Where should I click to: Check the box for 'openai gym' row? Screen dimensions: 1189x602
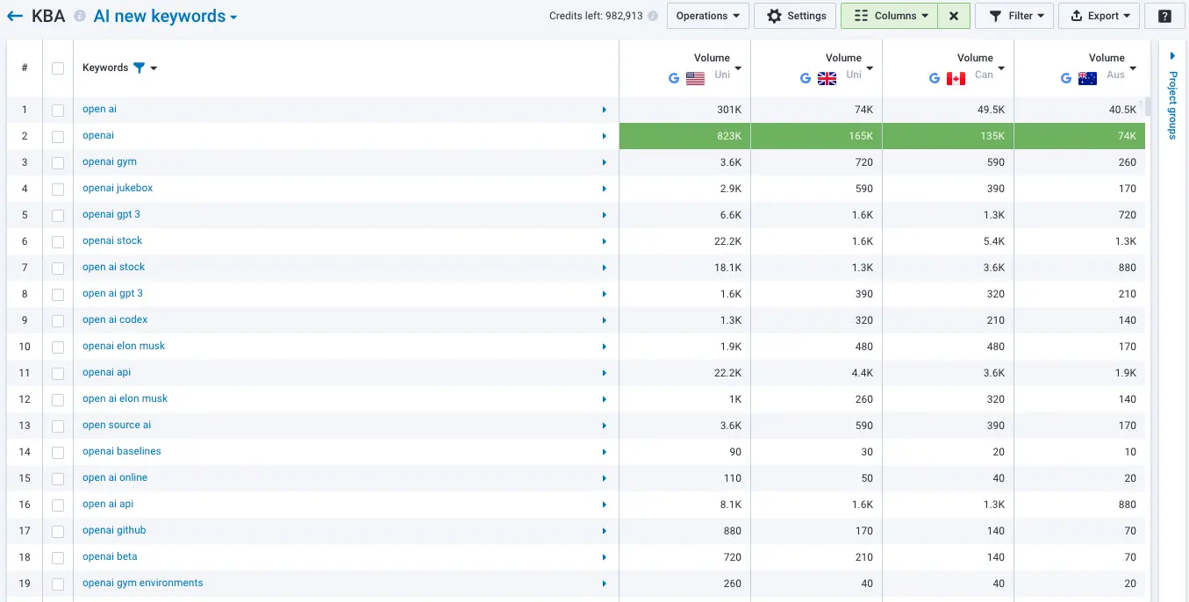pos(58,162)
